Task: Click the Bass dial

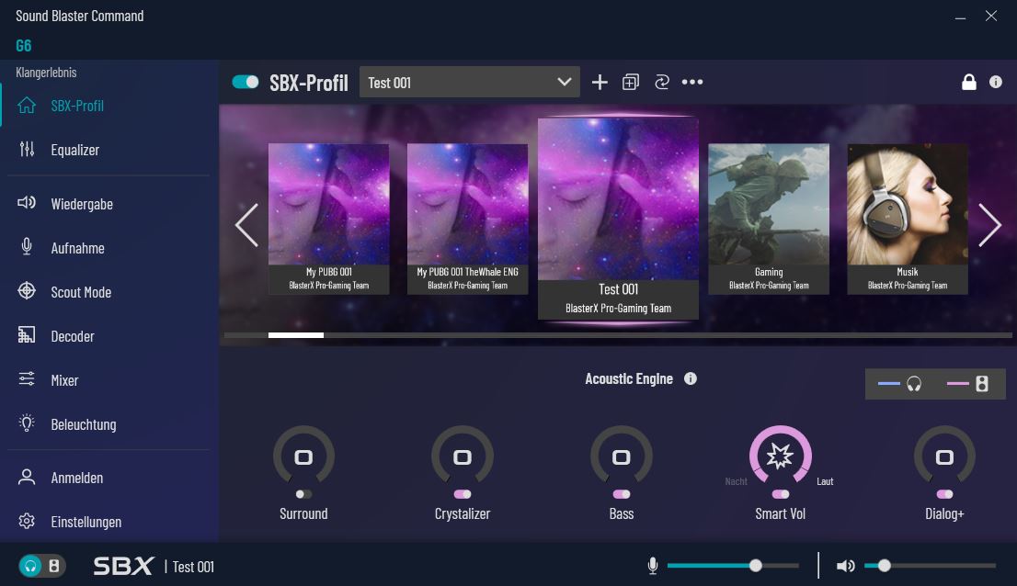Action: 622,456
